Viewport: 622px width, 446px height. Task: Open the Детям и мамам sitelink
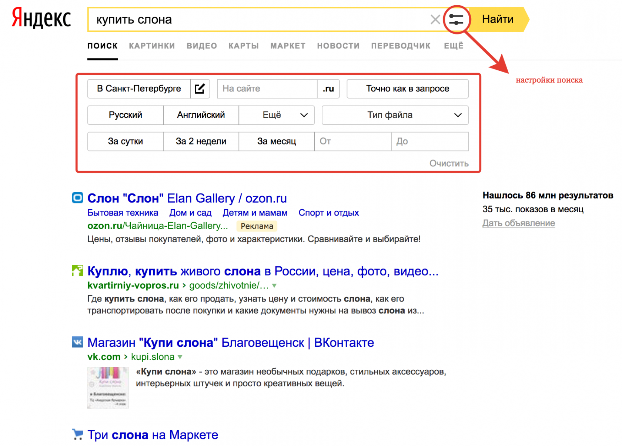(x=255, y=213)
